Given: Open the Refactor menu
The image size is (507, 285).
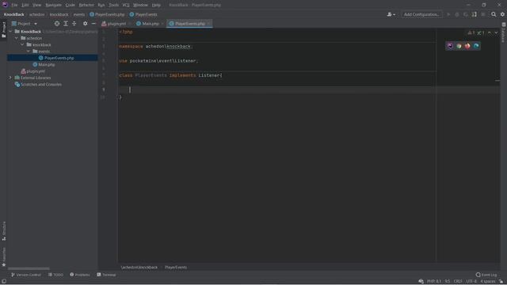Looking at the screenshot, I should click(86, 5).
